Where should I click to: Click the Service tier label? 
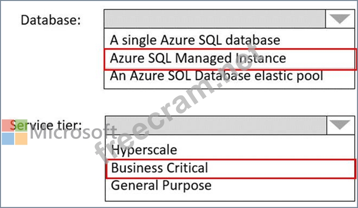[50, 126]
